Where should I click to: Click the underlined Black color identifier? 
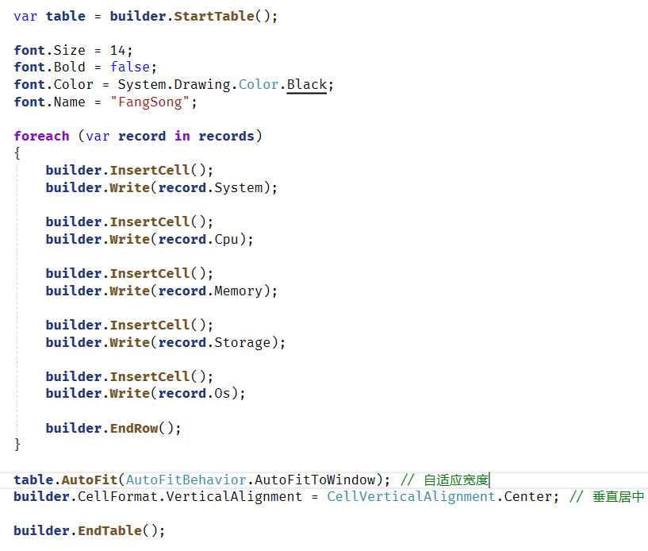click(x=307, y=85)
